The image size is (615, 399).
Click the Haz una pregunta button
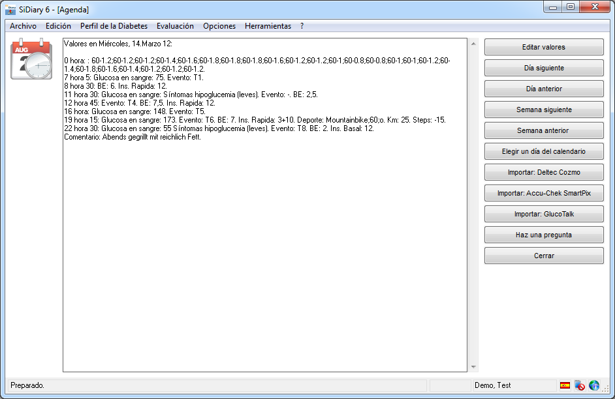543,235
